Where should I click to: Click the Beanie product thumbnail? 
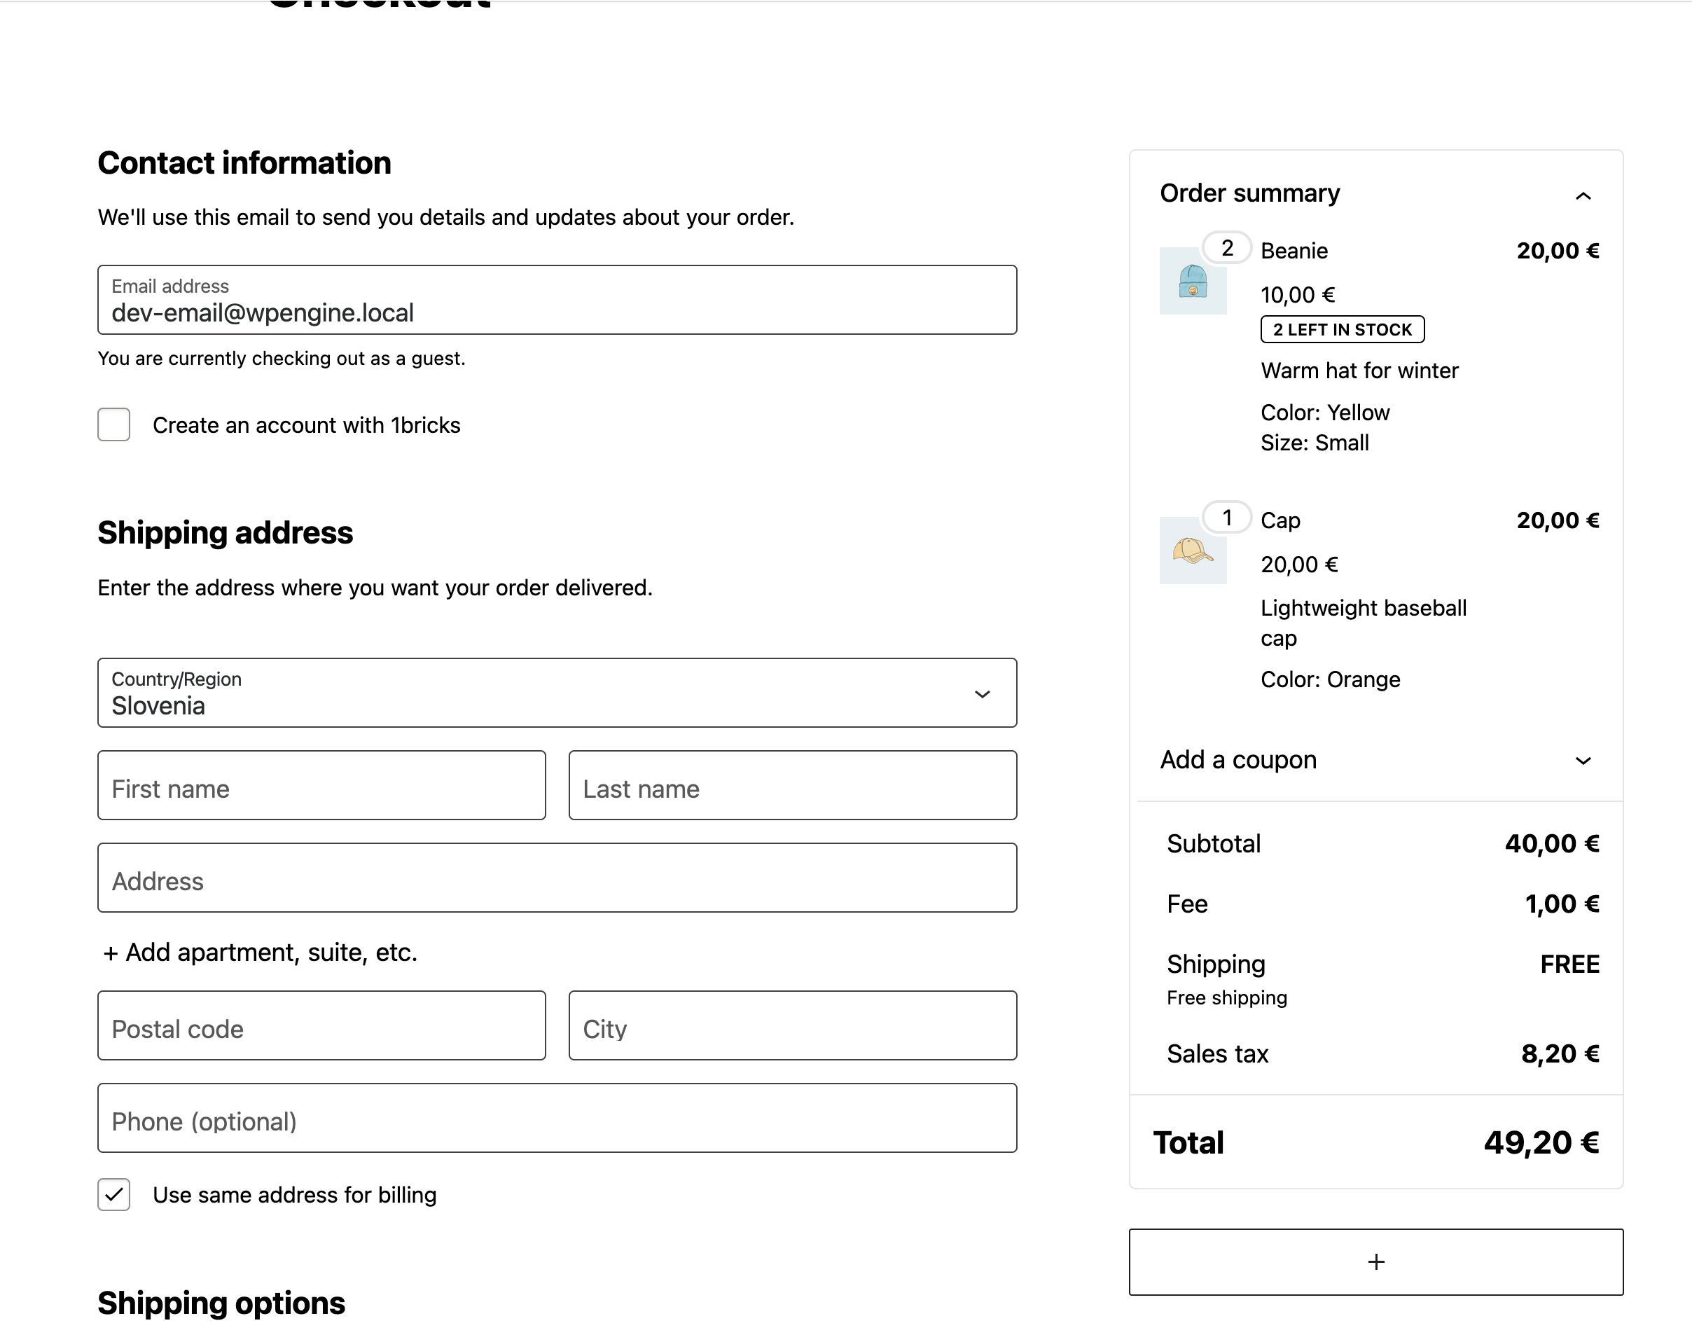point(1192,280)
